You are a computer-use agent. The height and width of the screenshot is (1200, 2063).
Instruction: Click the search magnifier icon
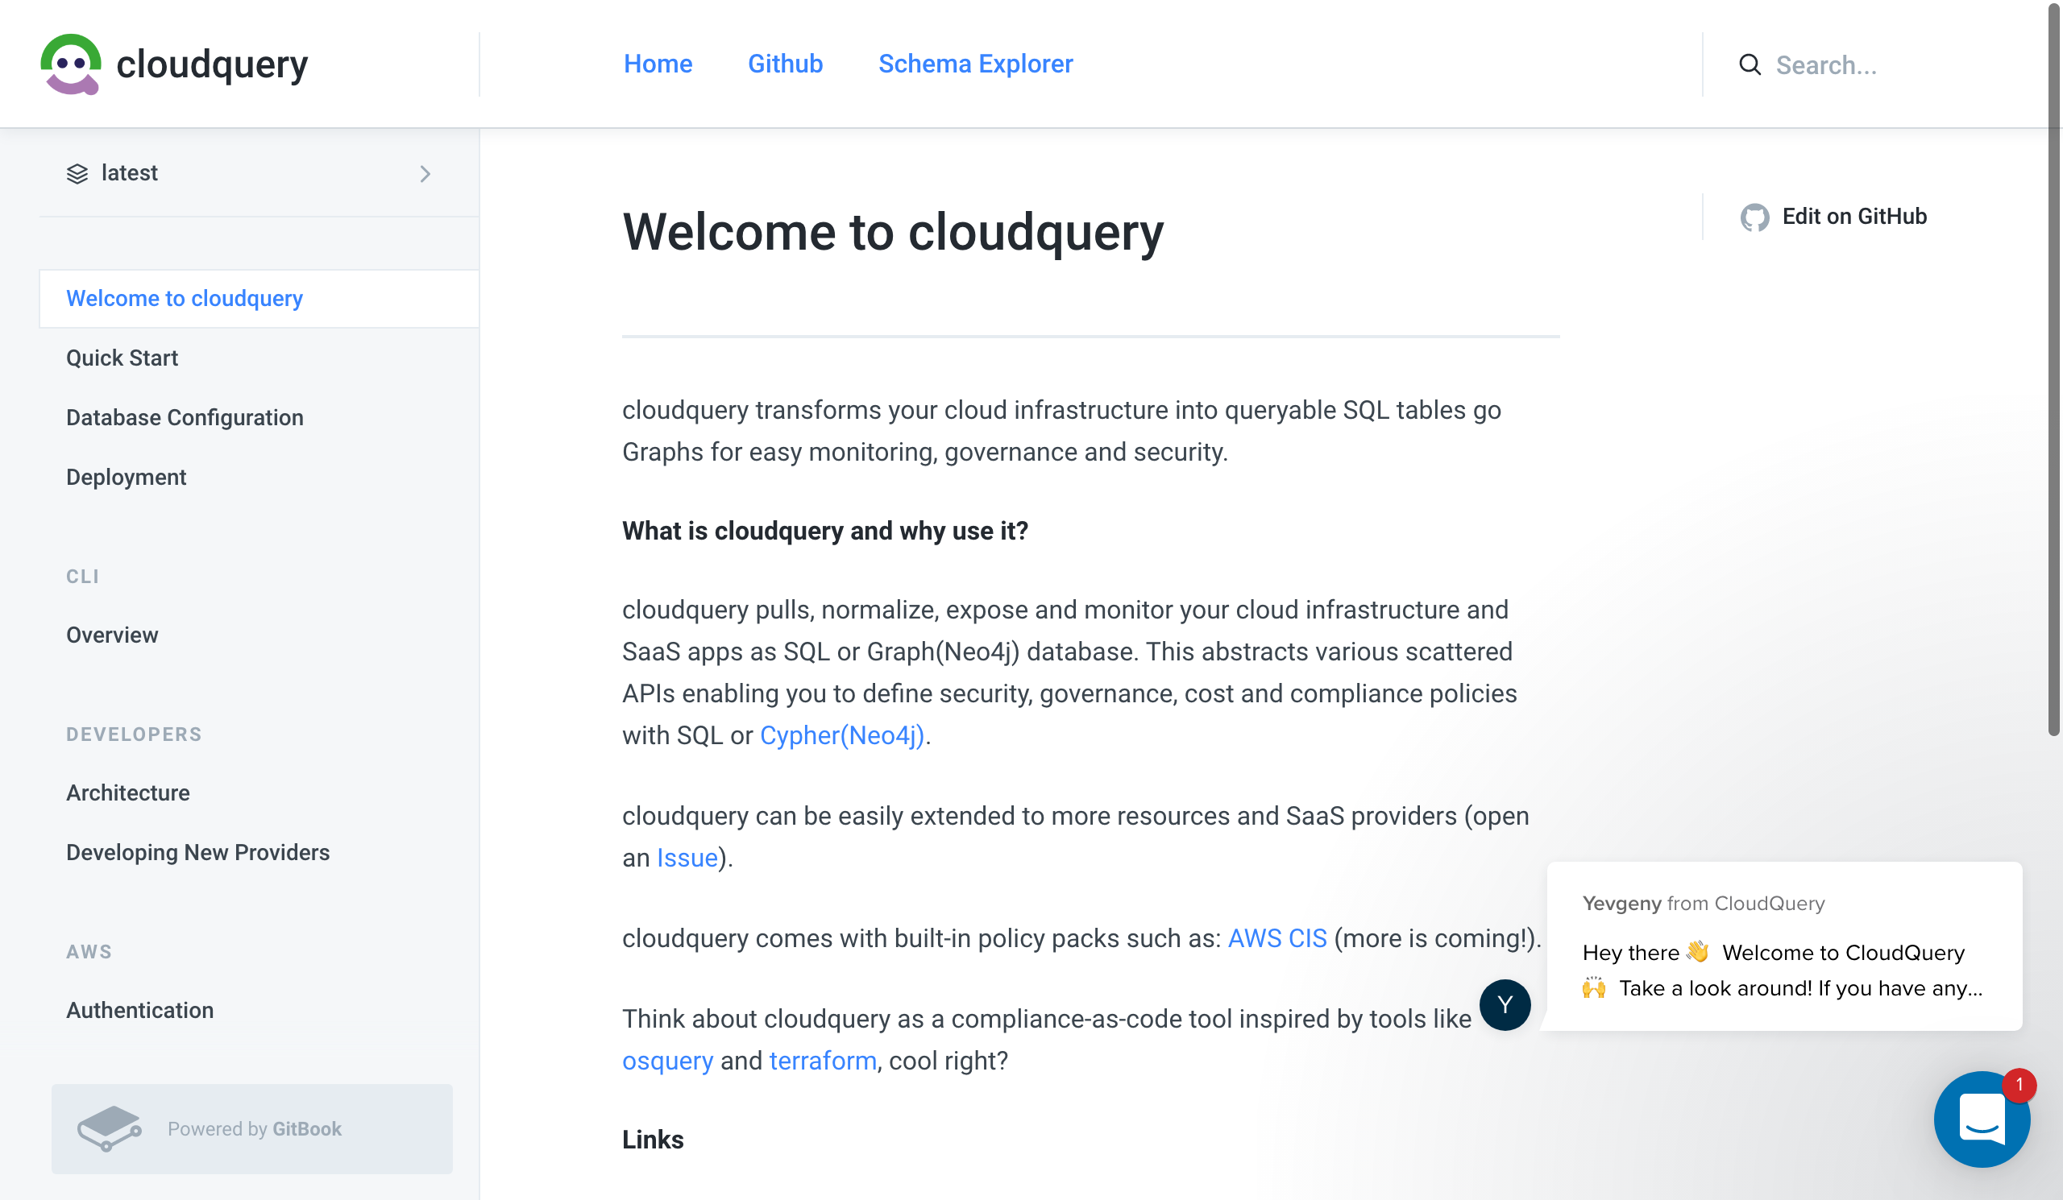pos(1750,64)
